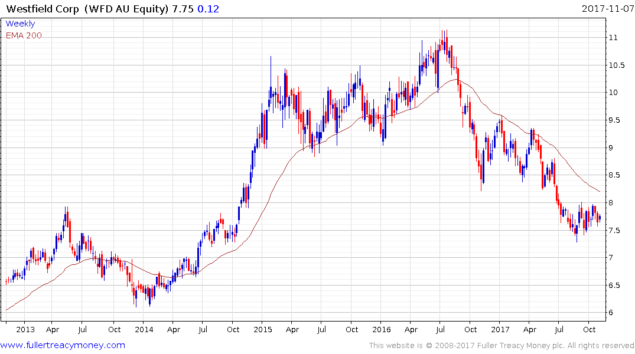Click the '2017' time axis label
The width and height of the screenshot is (635, 354).
500,330
